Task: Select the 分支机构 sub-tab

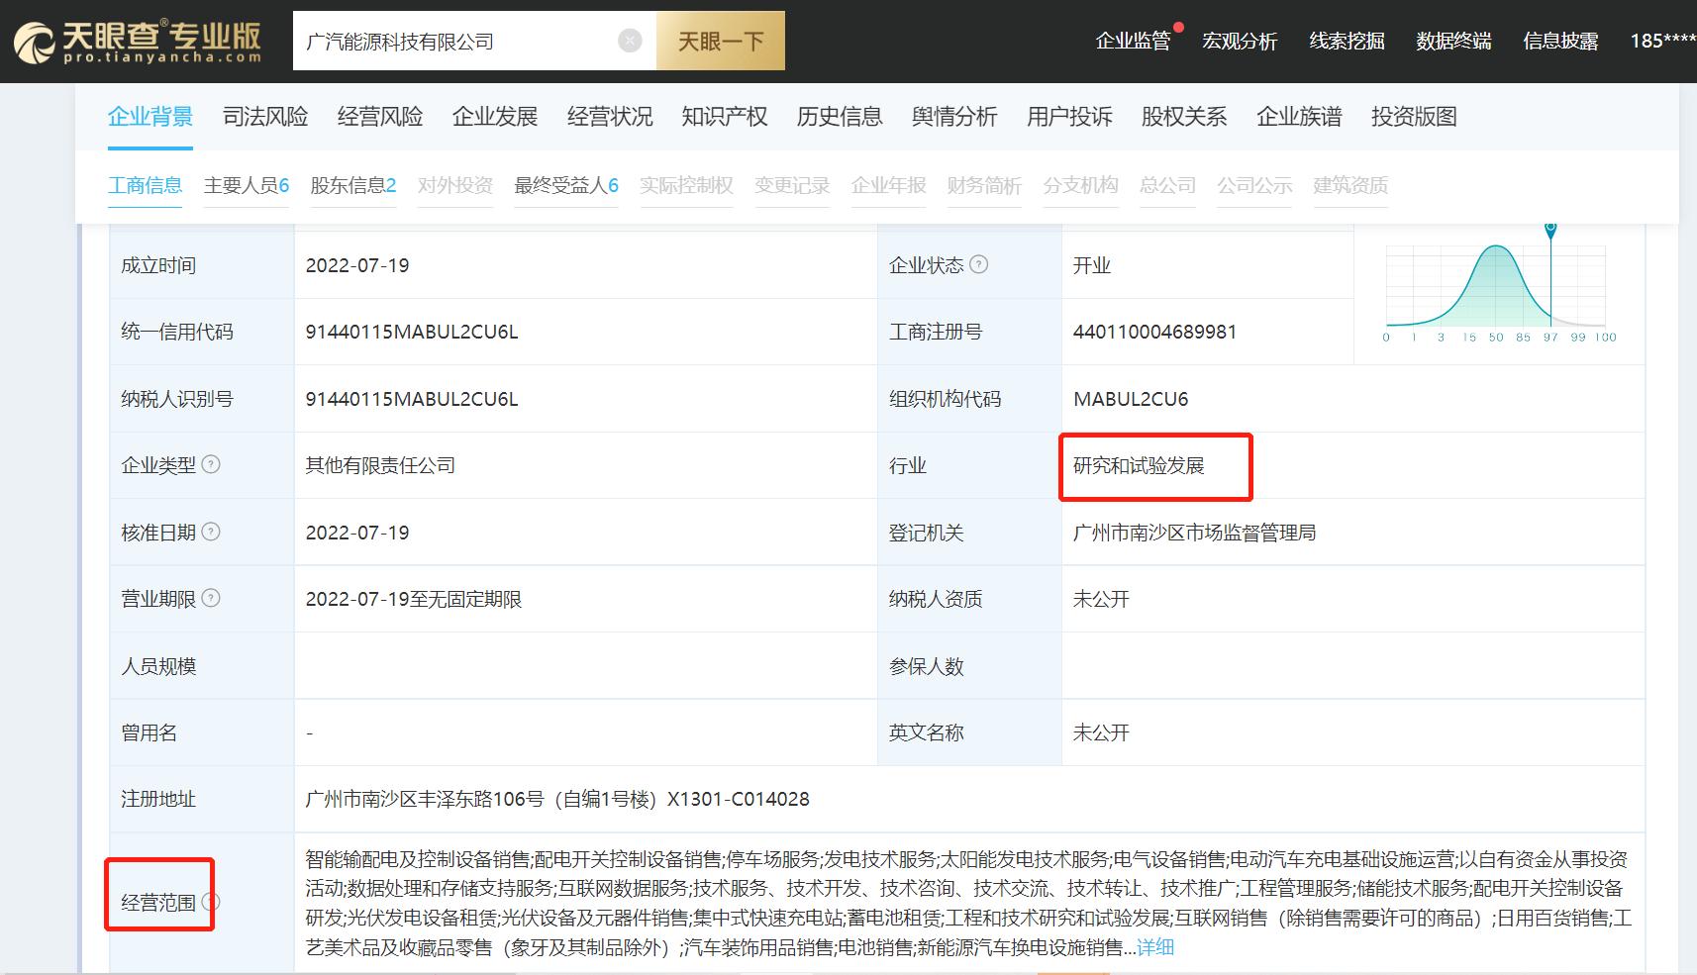Action: pyautogui.click(x=1080, y=185)
